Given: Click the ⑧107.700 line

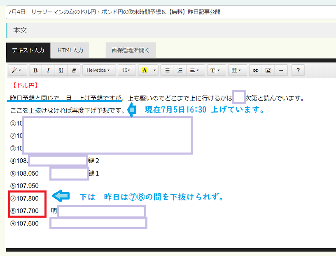Looking at the screenshot, I should (24, 211).
